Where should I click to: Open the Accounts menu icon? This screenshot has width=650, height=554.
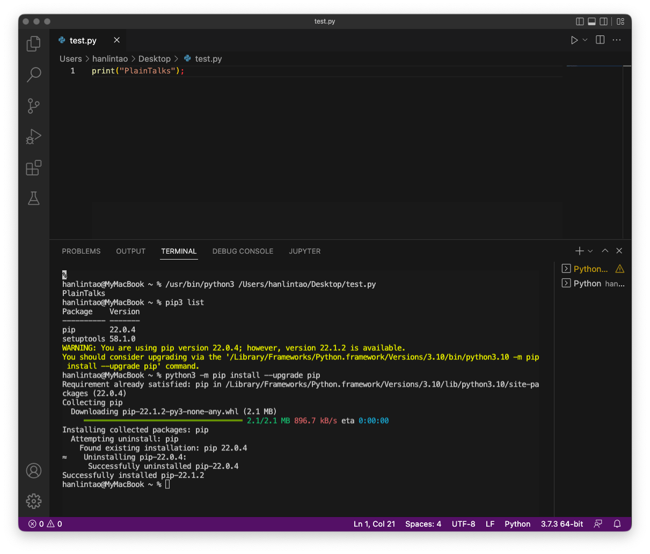tap(34, 471)
